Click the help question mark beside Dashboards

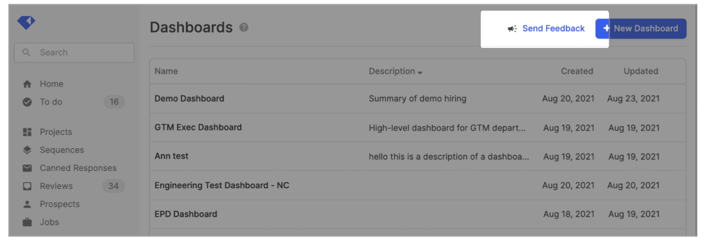tap(244, 28)
